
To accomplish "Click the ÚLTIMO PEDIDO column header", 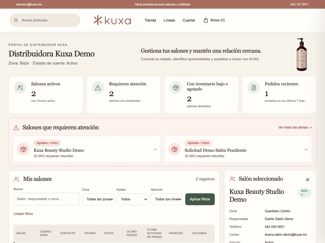I will click(x=132, y=233).
